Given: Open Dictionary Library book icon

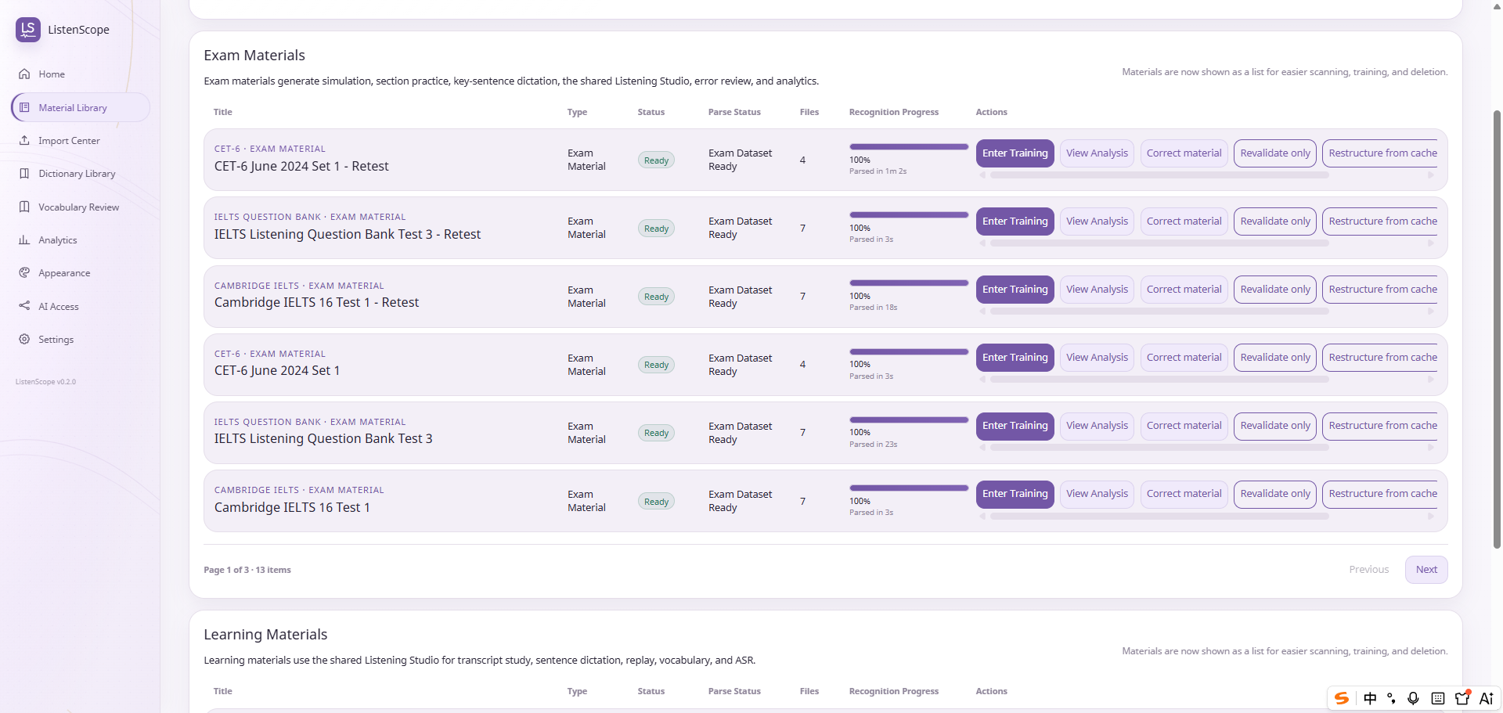Looking at the screenshot, I should pos(24,174).
